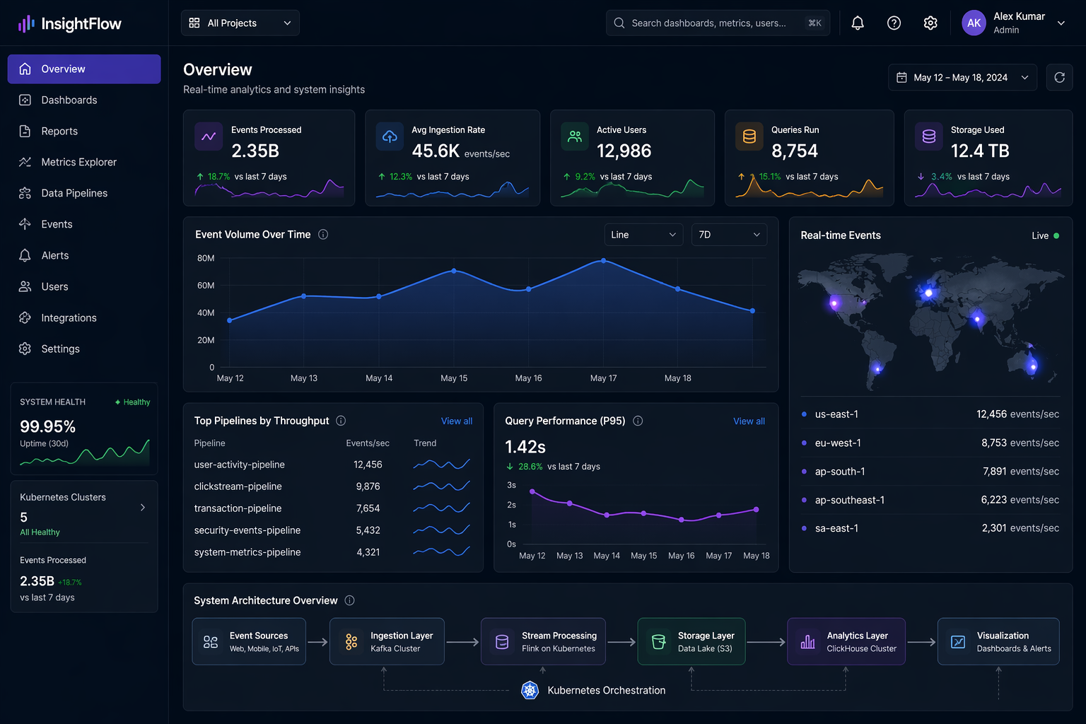Open the Metrics Explorer sidebar icon
This screenshot has width=1086, height=724.
click(x=25, y=162)
